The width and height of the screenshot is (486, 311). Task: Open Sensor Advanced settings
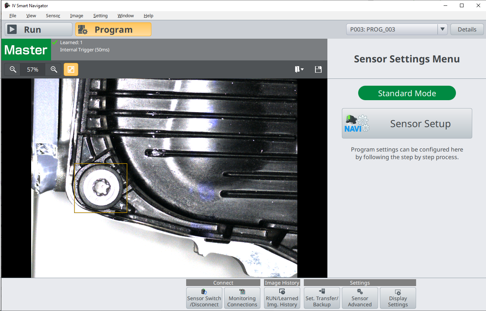click(x=360, y=298)
